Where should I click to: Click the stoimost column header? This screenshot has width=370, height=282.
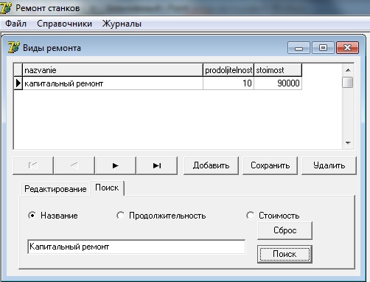tap(278, 70)
